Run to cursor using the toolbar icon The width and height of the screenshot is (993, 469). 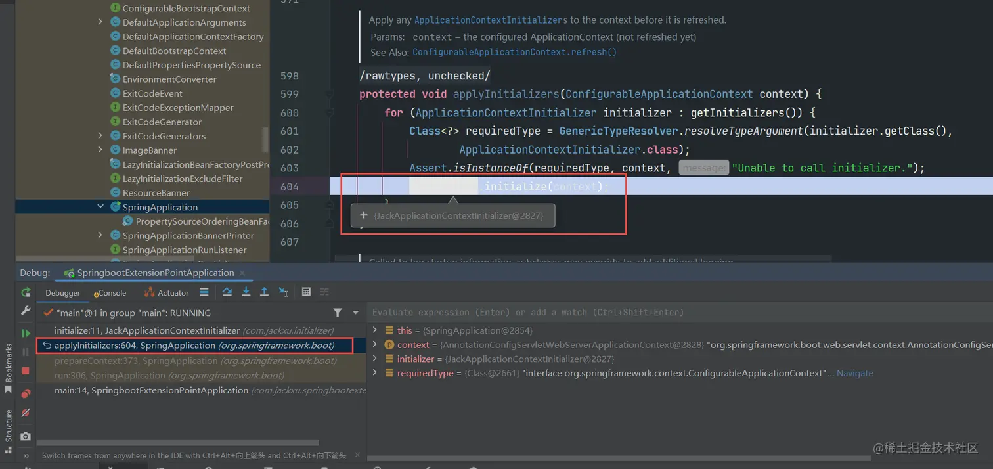(x=283, y=292)
